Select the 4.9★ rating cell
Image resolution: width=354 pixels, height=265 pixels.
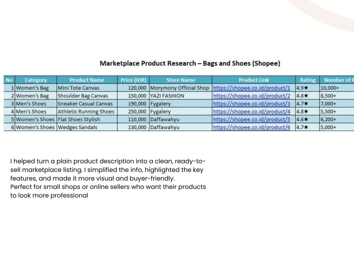click(308, 88)
